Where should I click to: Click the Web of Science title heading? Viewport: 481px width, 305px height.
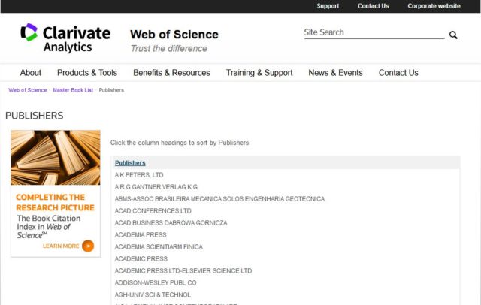pyautogui.click(x=174, y=35)
